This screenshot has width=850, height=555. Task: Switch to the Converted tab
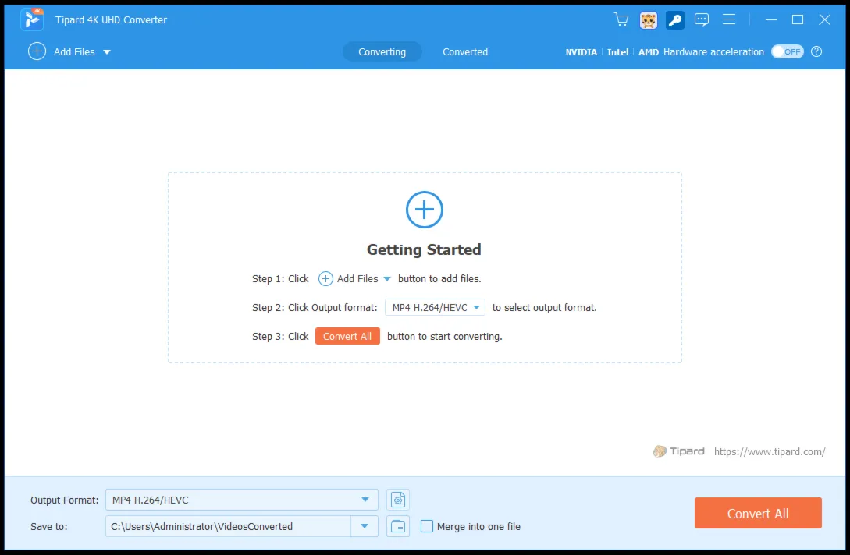(x=465, y=51)
